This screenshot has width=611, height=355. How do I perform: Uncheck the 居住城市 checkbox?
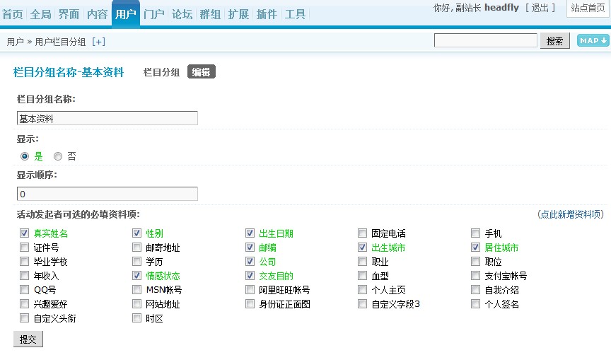point(475,247)
